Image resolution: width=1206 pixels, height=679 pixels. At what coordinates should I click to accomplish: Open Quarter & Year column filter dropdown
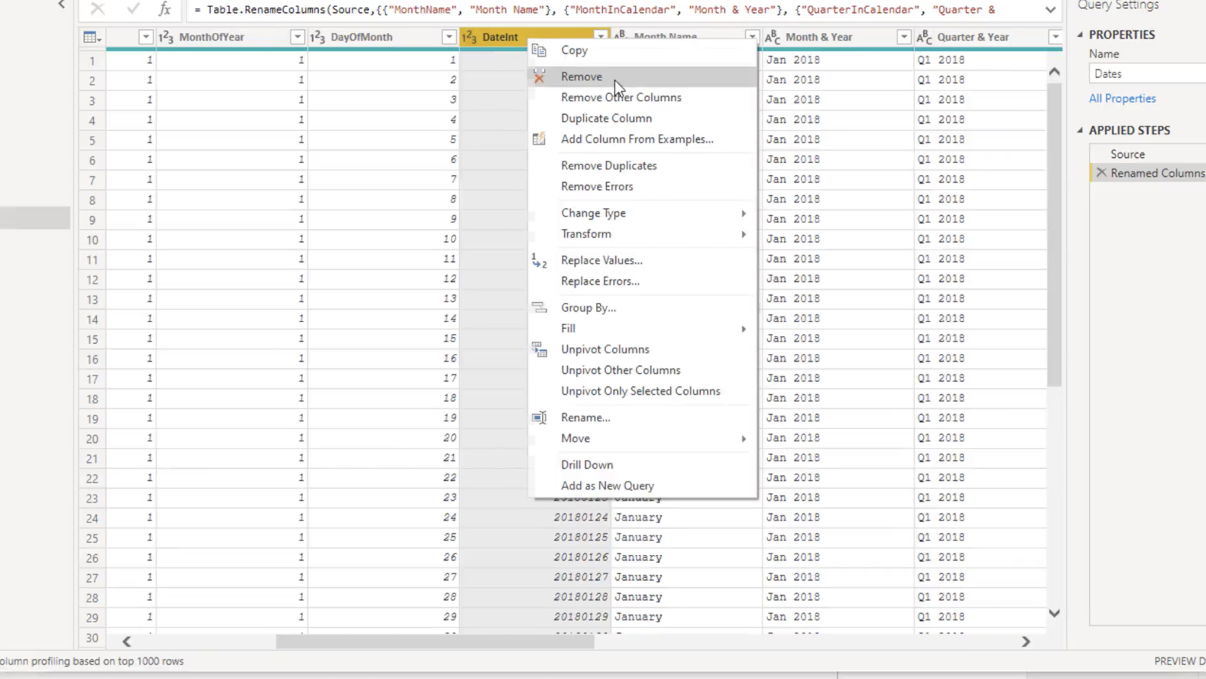[x=1055, y=37]
